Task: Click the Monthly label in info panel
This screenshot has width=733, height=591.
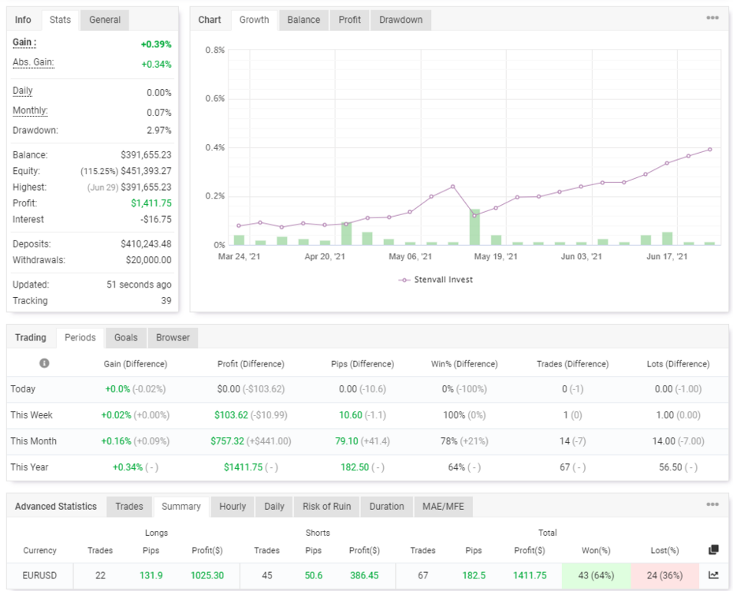Action: pyautogui.click(x=30, y=111)
